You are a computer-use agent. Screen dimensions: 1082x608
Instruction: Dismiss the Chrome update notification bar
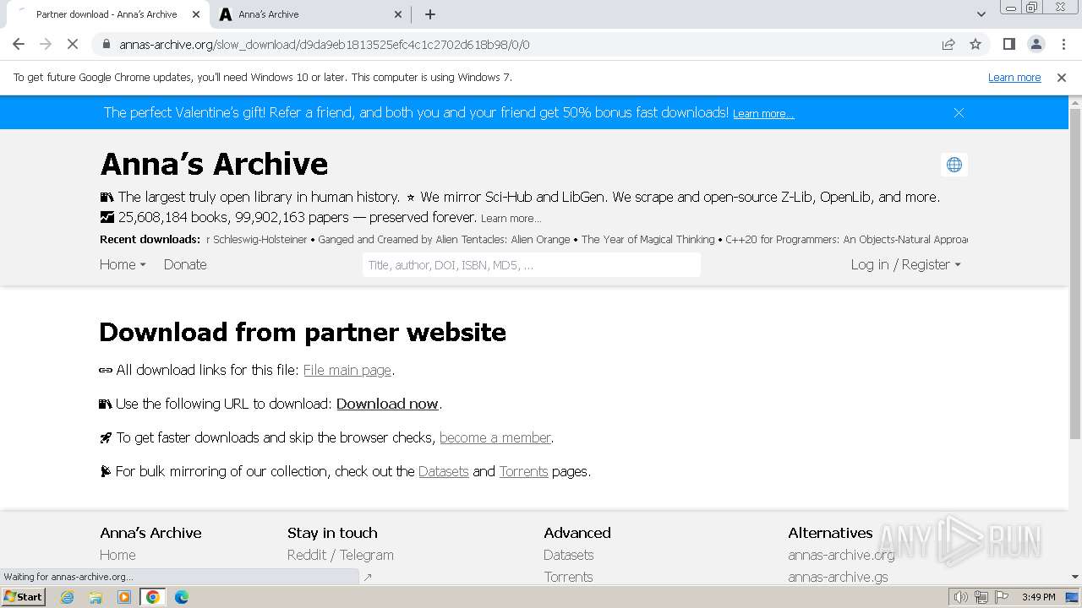(1062, 77)
